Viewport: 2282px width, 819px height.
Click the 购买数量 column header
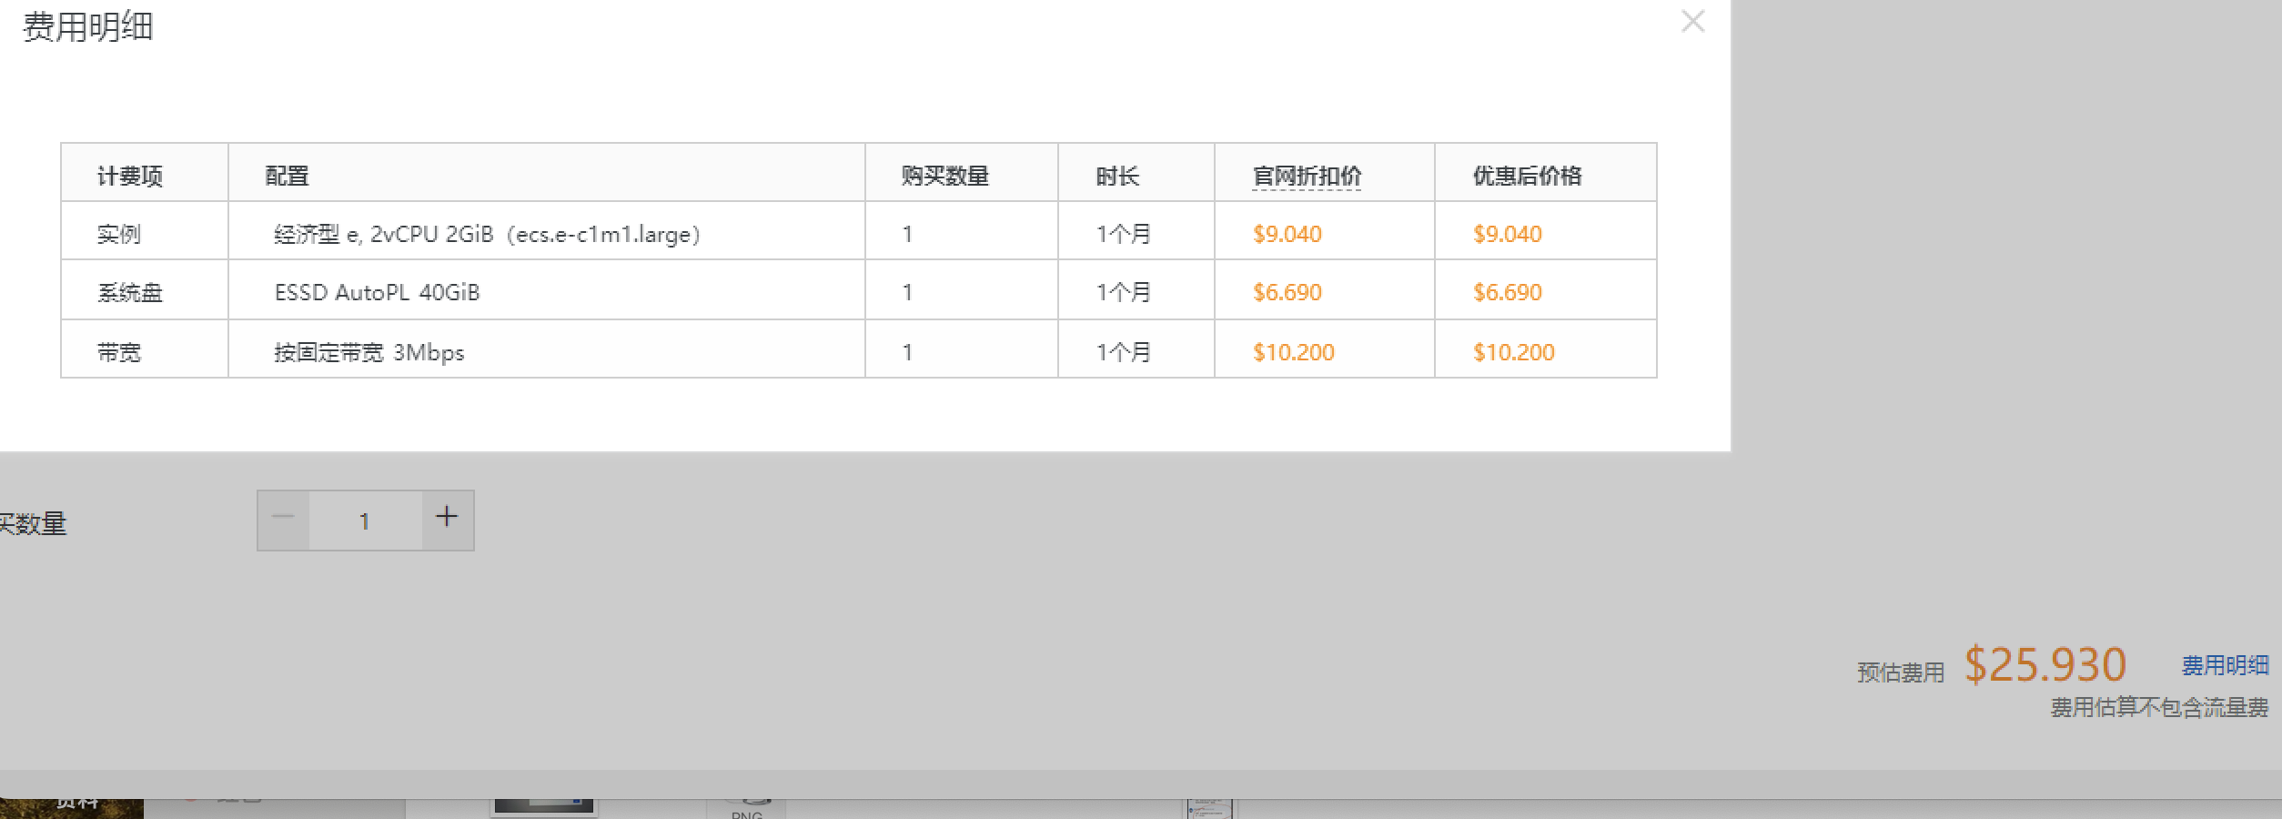944,176
